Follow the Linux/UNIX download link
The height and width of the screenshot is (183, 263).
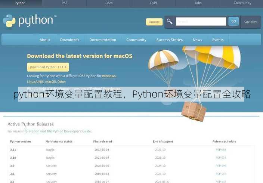point(35,82)
